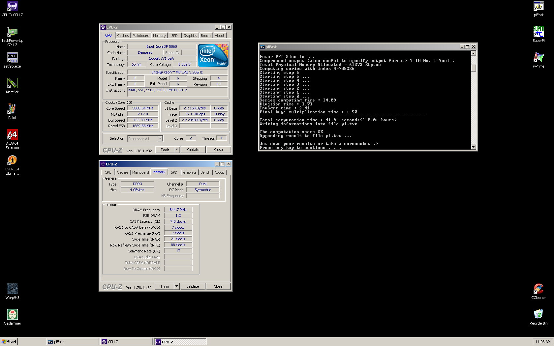Viewport: 554px width, 346px height.
Task: Click Validate in lower CPU-Z window
Action: tap(193, 286)
